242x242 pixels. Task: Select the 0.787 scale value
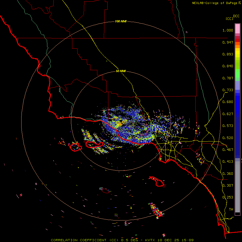(228, 78)
